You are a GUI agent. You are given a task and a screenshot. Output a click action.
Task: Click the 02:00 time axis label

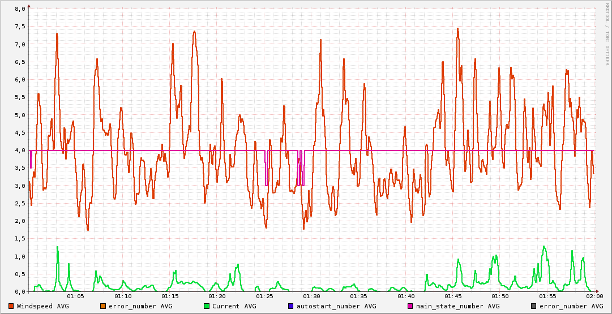tap(594, 296)
